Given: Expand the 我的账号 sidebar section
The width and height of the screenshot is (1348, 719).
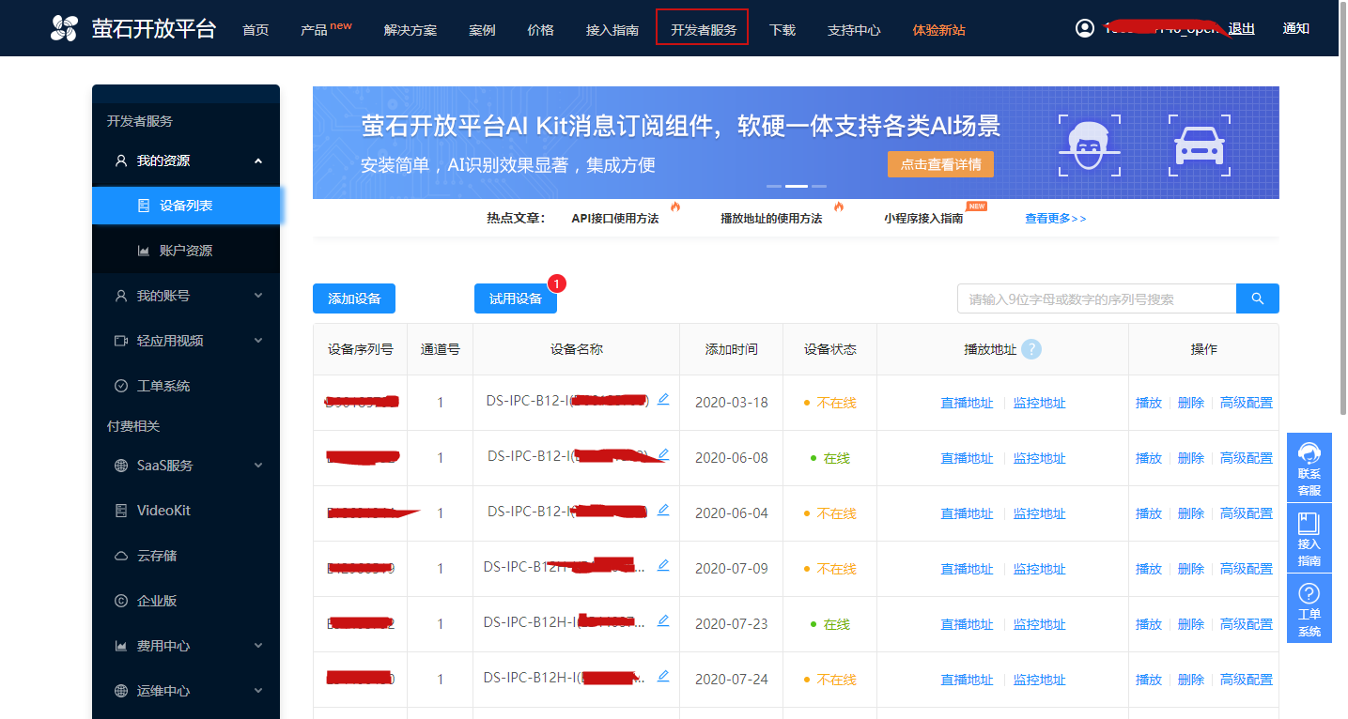Looking at the screenshot, I should tap(186, 296).
